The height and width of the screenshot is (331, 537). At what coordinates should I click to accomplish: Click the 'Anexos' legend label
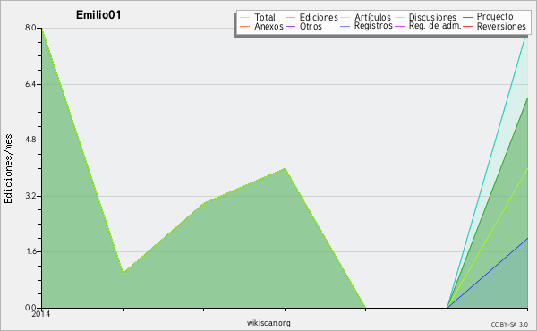coord(268,26)
